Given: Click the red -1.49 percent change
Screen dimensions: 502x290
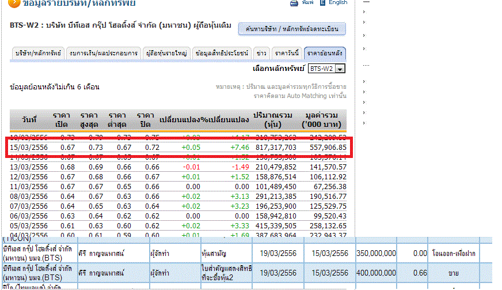Looking at the screenshot, I should tap(241, 167).
